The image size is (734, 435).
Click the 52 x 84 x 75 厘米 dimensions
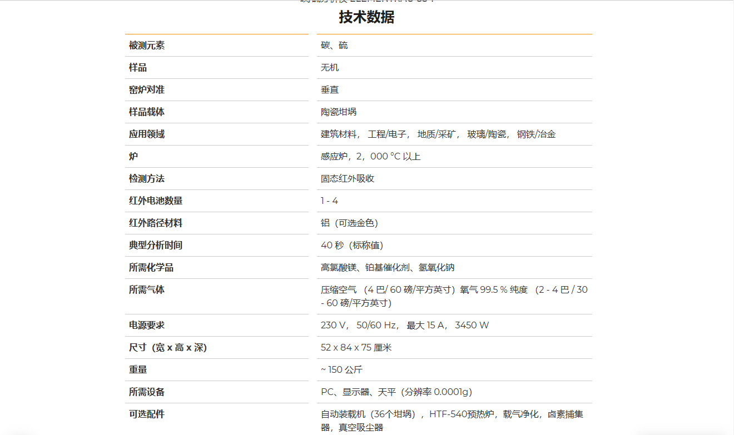tap(356, 348)
